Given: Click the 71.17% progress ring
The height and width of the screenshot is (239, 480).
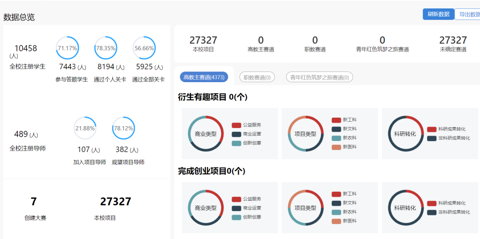Looking at the screenshot, I should pos(68,48).
